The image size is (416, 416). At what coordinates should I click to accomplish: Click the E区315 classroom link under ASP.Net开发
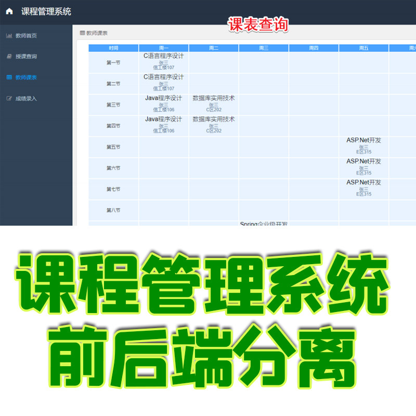point(364,152)
